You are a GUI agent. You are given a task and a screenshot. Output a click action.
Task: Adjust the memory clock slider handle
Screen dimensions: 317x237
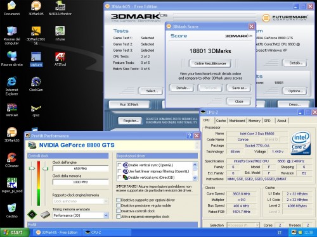pos(45,168)
